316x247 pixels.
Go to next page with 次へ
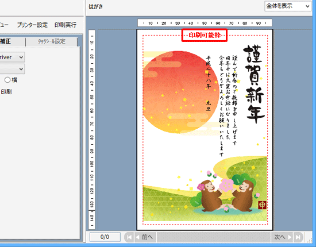click(283, 237)
